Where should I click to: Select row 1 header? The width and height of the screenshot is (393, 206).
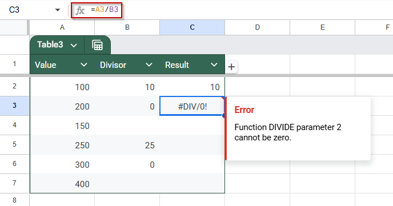point(14,64)
